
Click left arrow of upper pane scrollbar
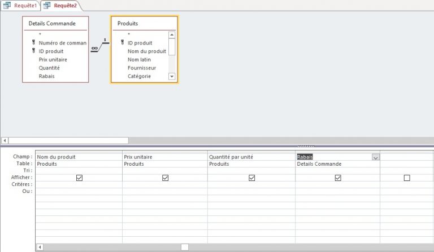[5, 140]
